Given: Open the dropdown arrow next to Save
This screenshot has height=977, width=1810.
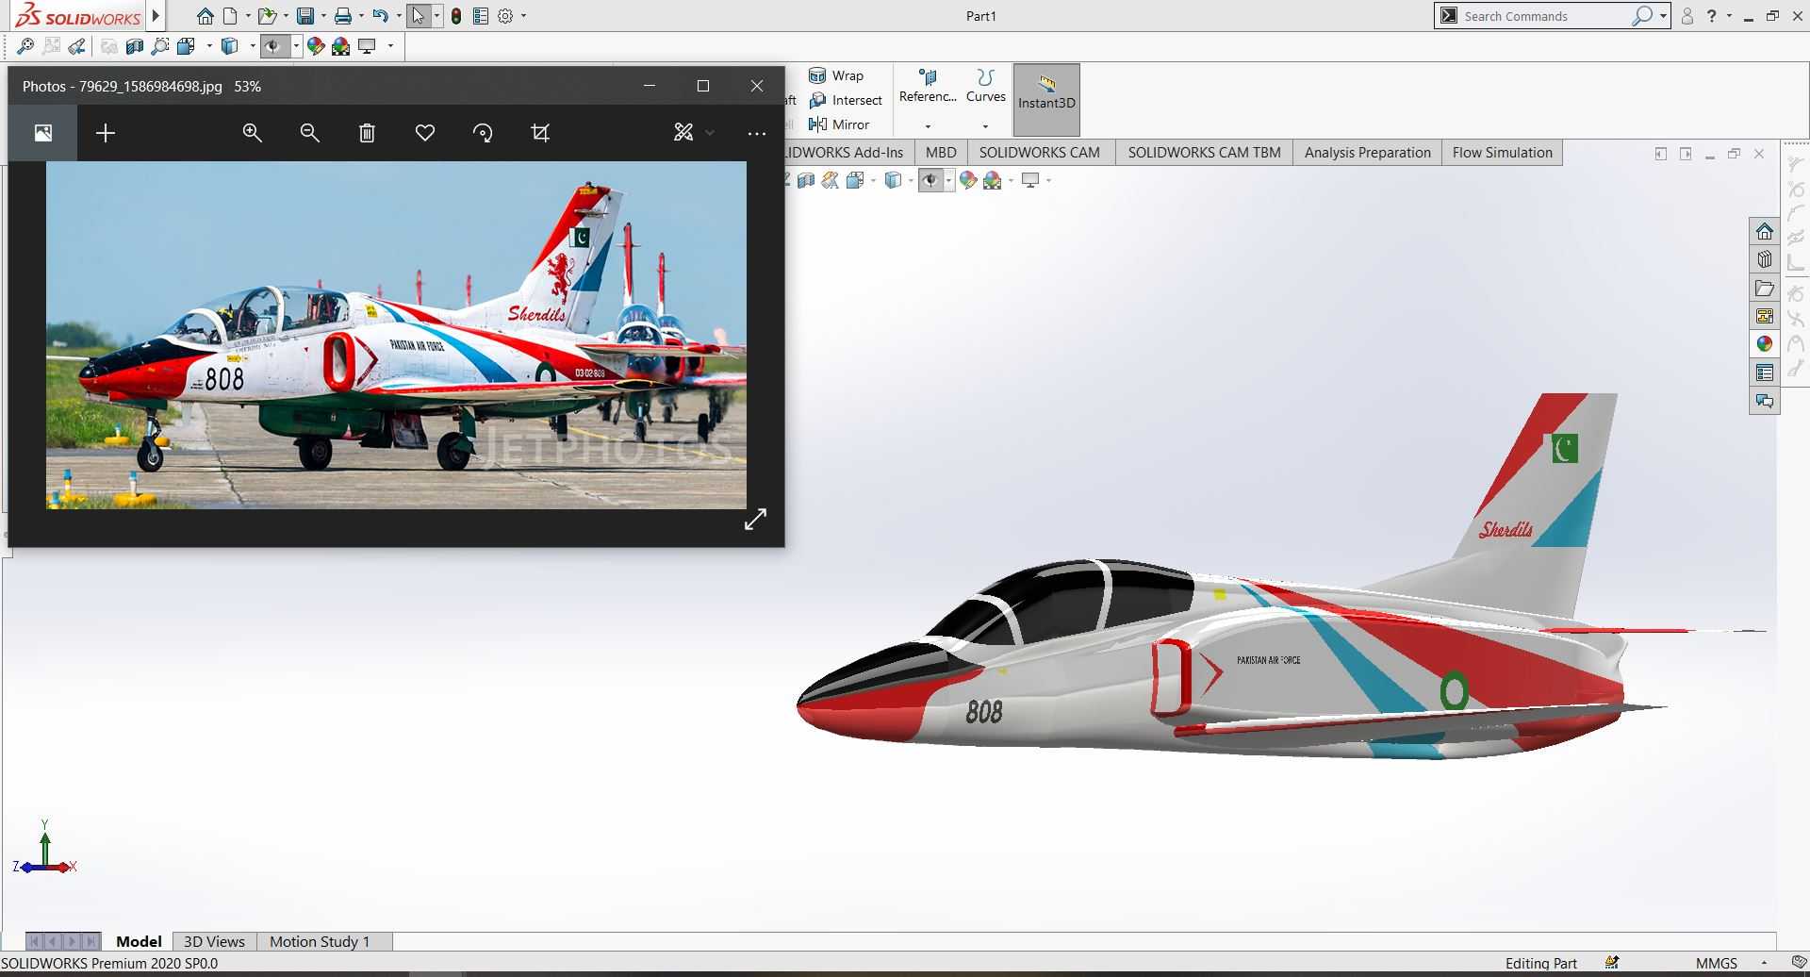Looking at the screenshot, I should [x=323, y=16].
